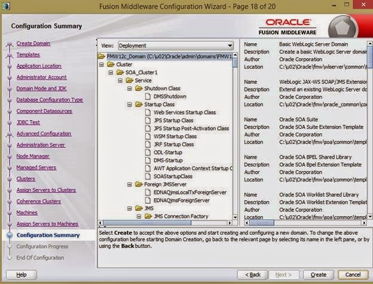Screen dimensions: 373x284
Task: Click the JMS folder icon
Action: tap(139, 208)
